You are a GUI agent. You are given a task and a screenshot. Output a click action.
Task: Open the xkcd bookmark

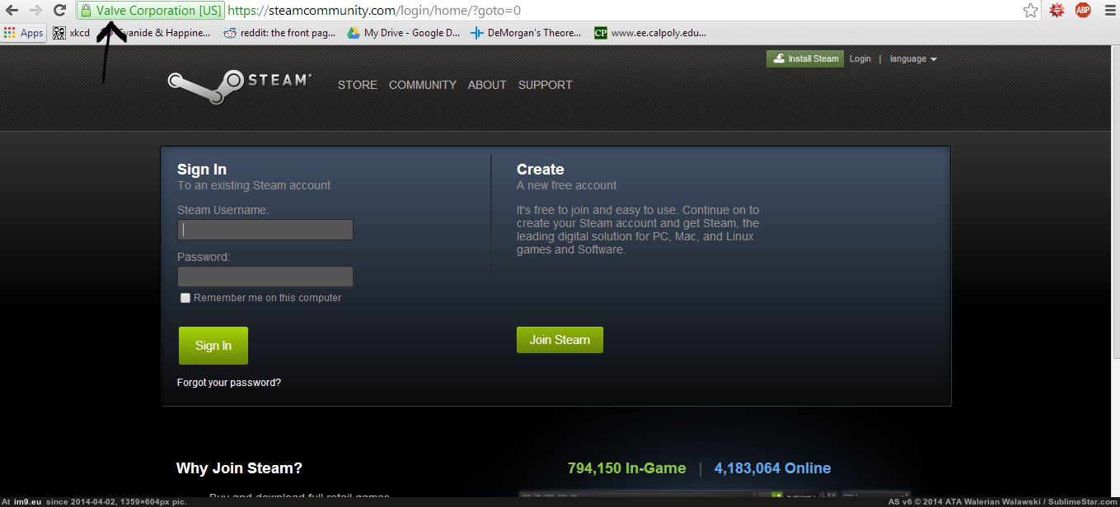72,33
